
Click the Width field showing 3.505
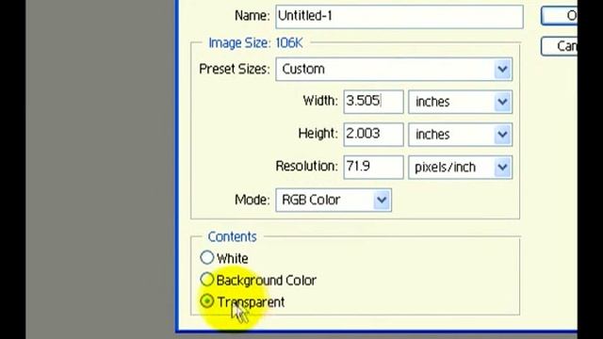tap(373, 102)
